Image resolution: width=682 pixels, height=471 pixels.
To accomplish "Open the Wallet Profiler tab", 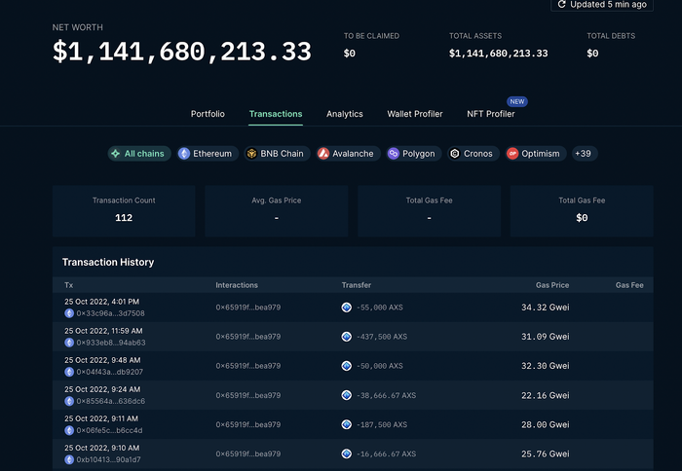I will (x=415, y=114).
